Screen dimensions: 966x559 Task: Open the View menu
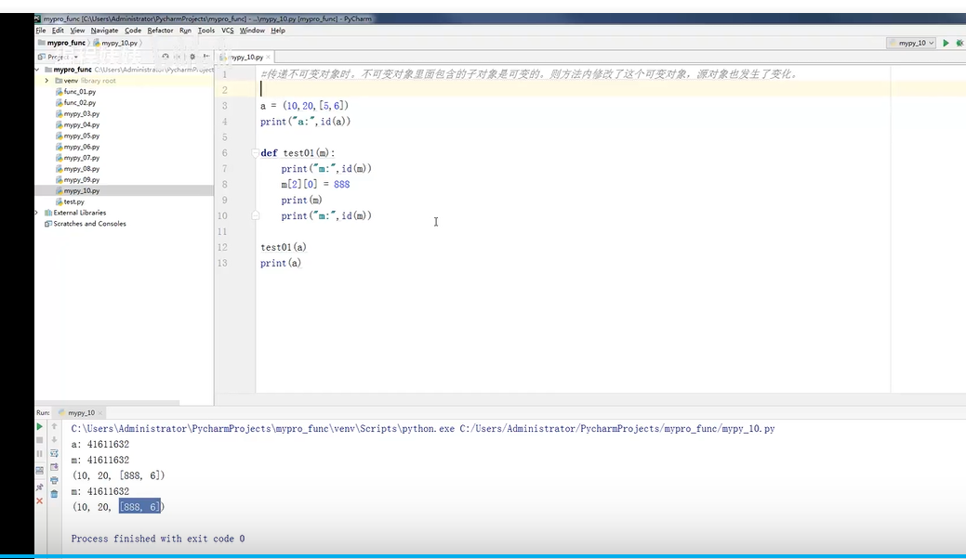77,30
